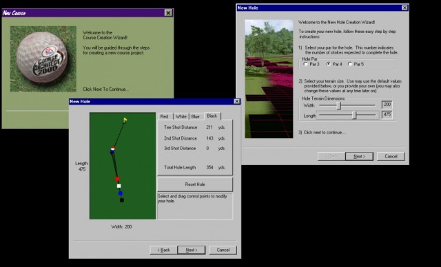Click Next in the hole layout dialog
This screenshot has height=267, width=441.
tap(192, 250)
